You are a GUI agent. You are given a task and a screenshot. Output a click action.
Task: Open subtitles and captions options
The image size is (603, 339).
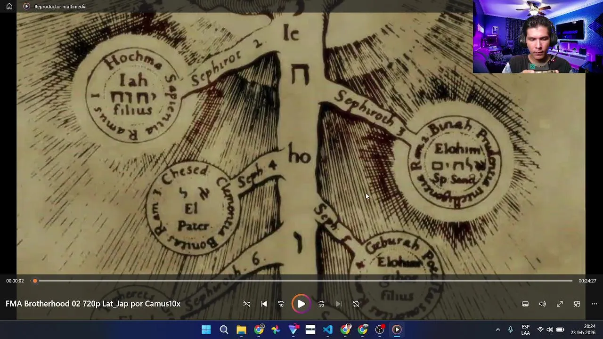click(525, 304)
